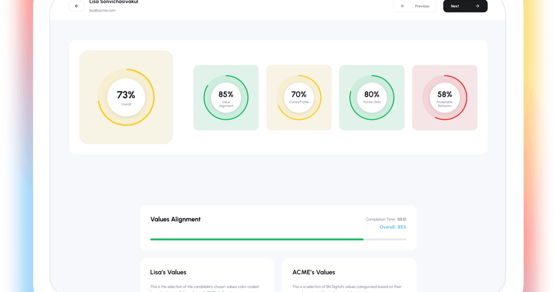556x292 pixels.
Task: Click the left arrow icon inside Previous
Action: [x=403, y=6]
